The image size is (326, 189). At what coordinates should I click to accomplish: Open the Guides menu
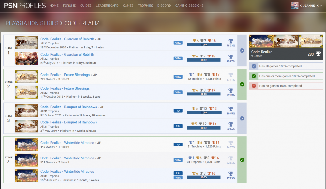click(86, 6)
